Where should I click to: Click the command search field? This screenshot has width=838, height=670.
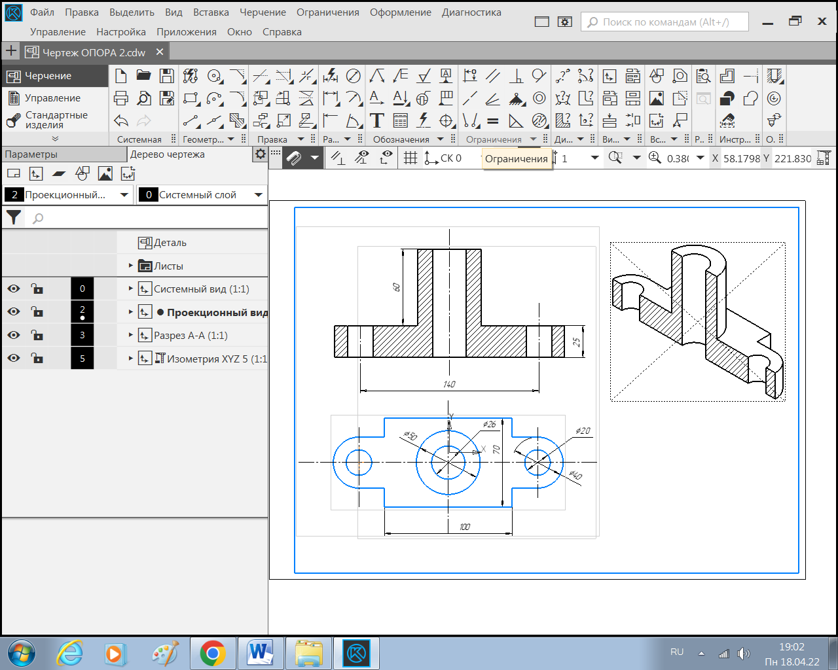pos(665,22)
